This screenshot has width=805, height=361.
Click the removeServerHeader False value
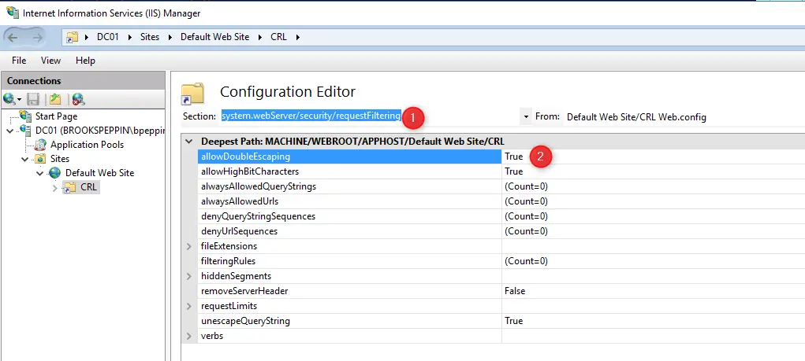click(x=515, y=291)
